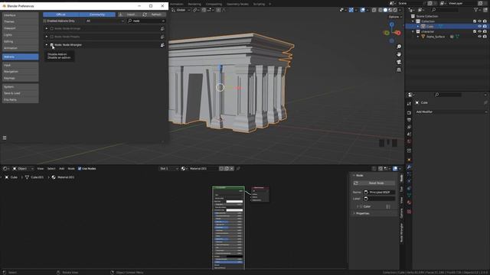Open the node editor Add menu
The height and width of the screenshot is (275, 490).
click(x=61, y=168)
